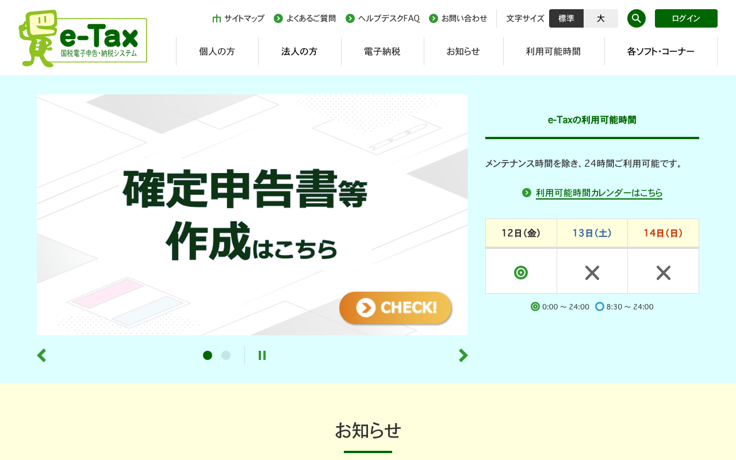Set text size to 標準
Image resolution: width=736 pixels, height=460 pixels.
[566, 18]
